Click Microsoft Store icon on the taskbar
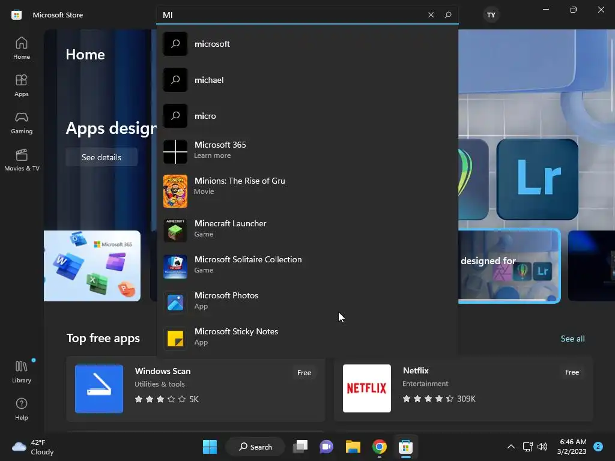Image resolution: width=615 pixels, height=461 pixels. click(405, 447)
